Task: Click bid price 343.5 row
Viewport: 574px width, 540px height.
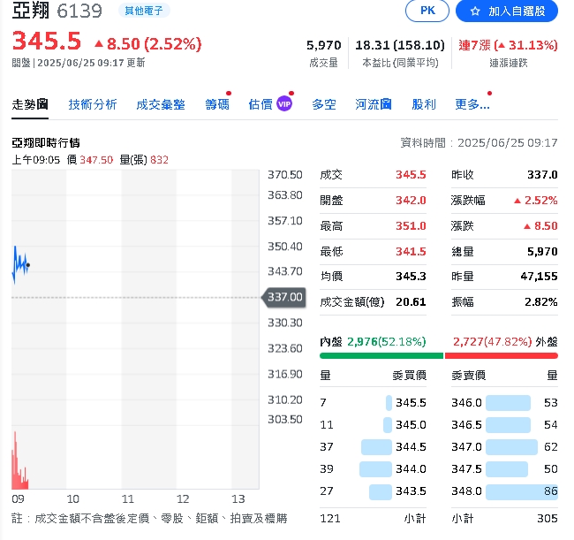Action: pos(373,491)
